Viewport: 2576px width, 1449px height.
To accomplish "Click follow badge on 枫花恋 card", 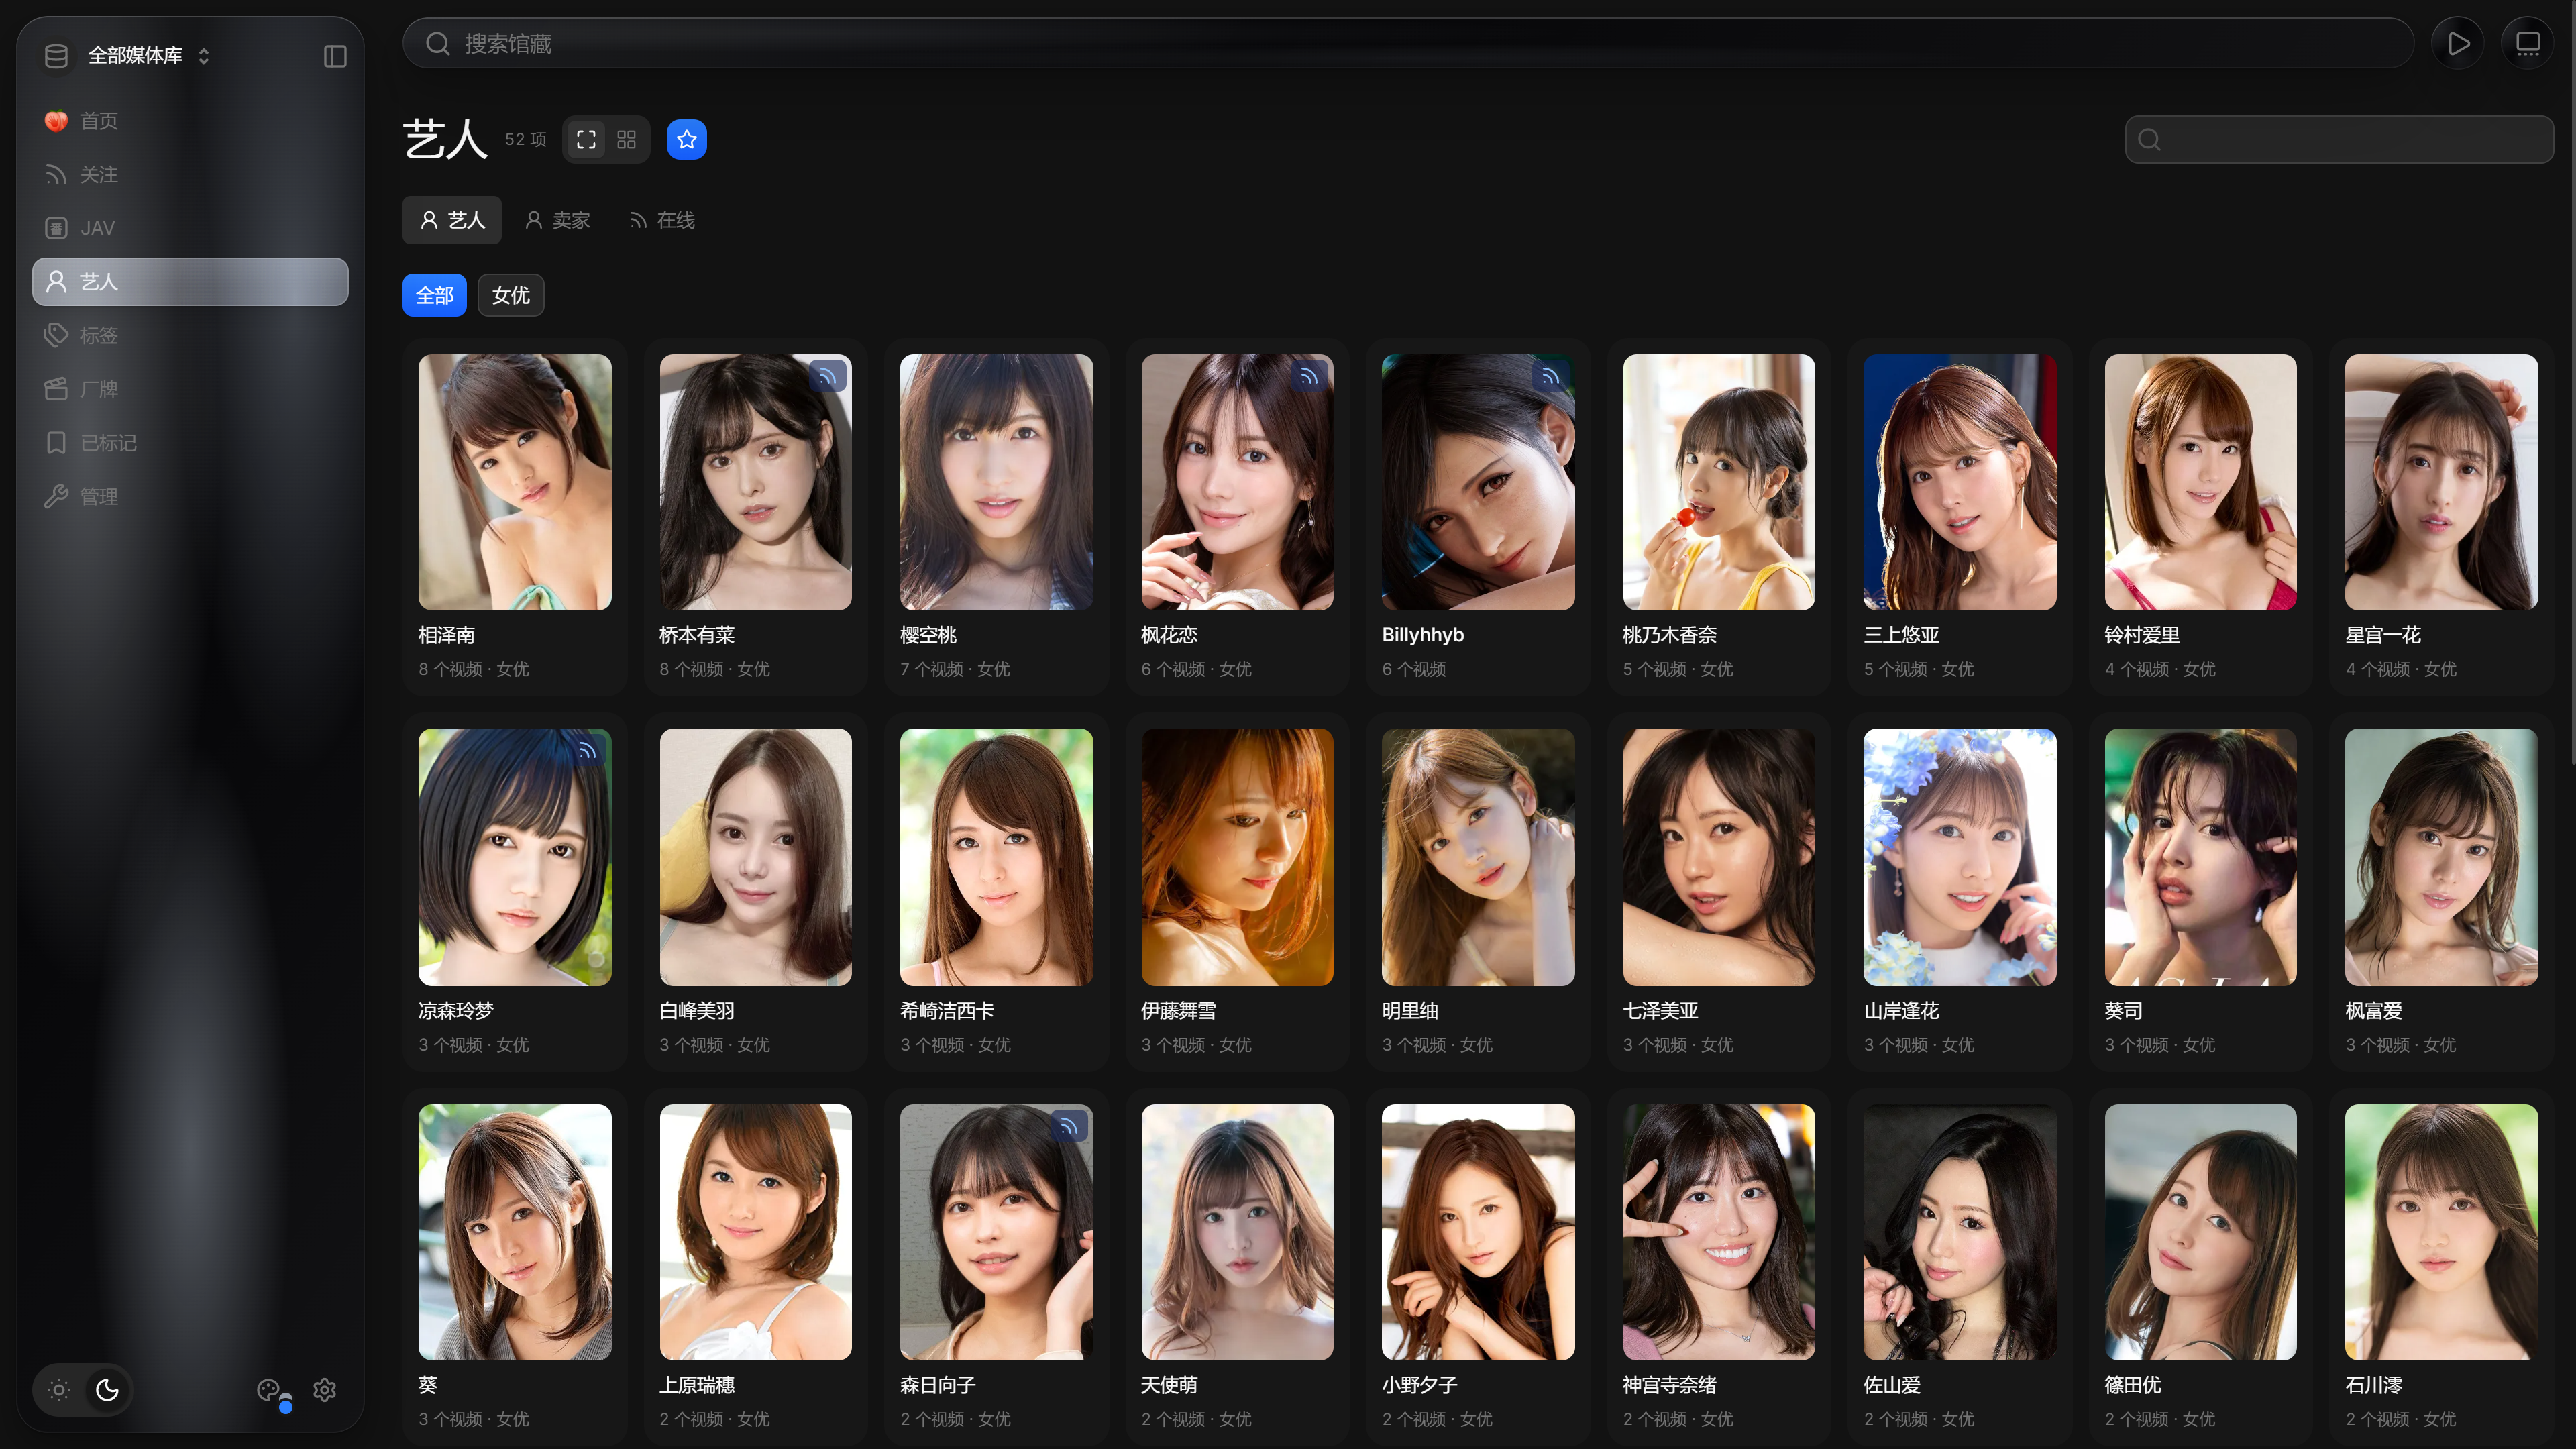I will [1309, 377].
